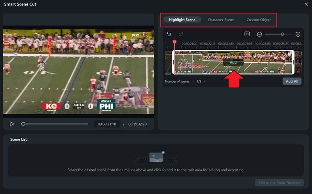Zoom in timeline with plus icon
The width and height of the screenshot is (312, 194).
click(298, 34)
